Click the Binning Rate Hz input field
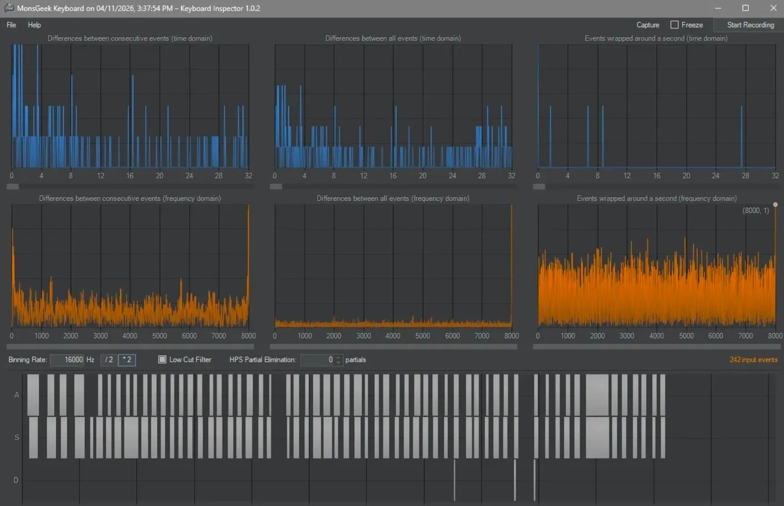This screenshot has height=506, width=784. (67, 360)
